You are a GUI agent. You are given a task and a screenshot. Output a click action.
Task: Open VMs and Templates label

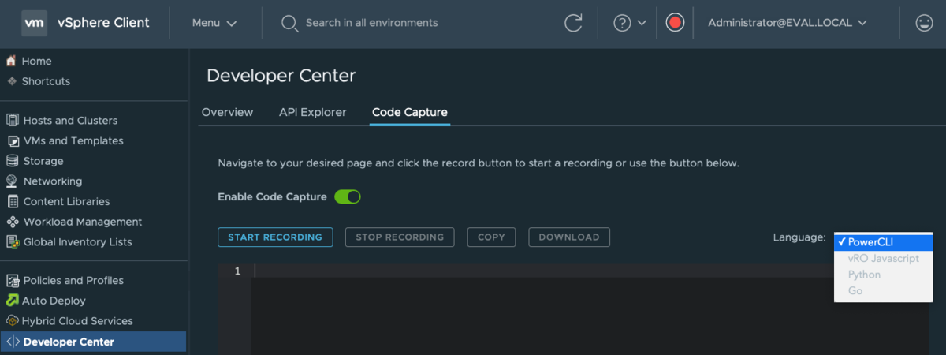pyautogui.click(x=73, y=141)
